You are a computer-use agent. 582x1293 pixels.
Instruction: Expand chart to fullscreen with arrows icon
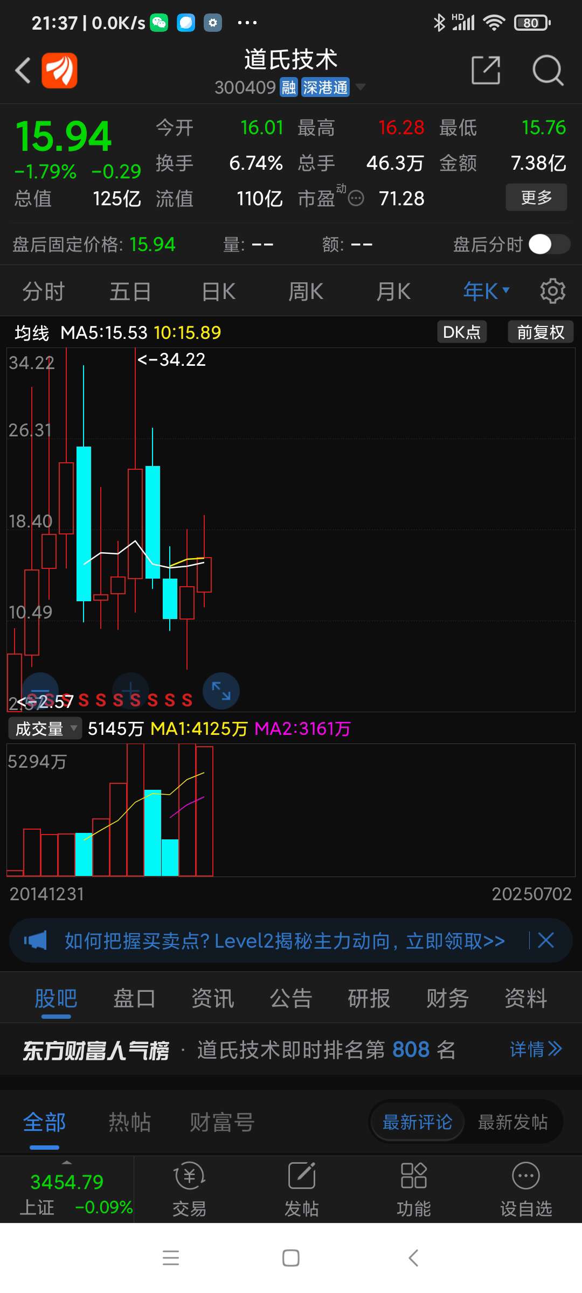[221, 691]
